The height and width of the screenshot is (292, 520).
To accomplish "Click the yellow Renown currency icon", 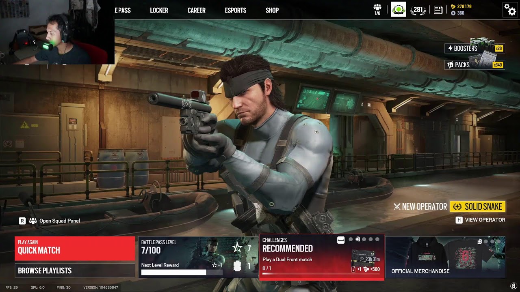I will 453,7.
